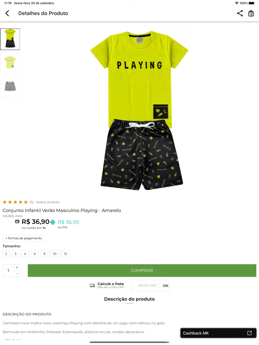View the gray shorts thumbnail

pyautogui.click(x=10, y=87)
